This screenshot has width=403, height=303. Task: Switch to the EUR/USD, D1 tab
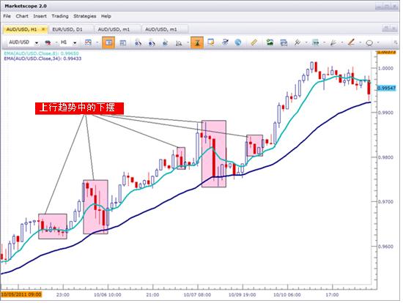tap(67, 29)
